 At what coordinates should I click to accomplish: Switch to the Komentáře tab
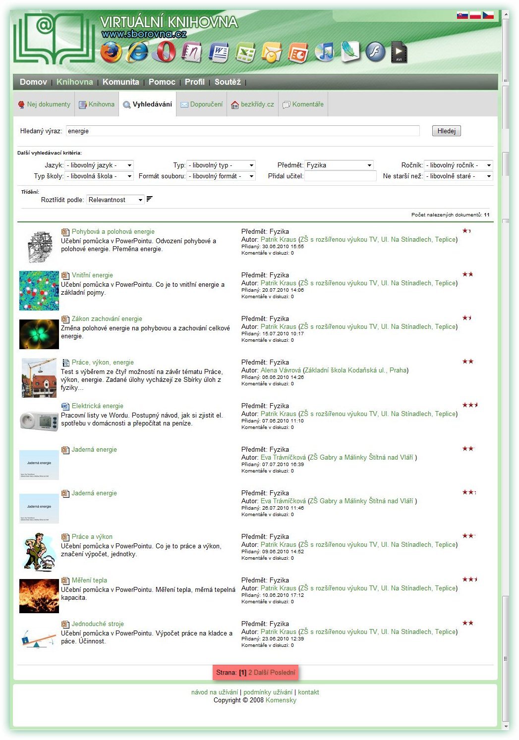pyautogui.click(x=303, y=105)
